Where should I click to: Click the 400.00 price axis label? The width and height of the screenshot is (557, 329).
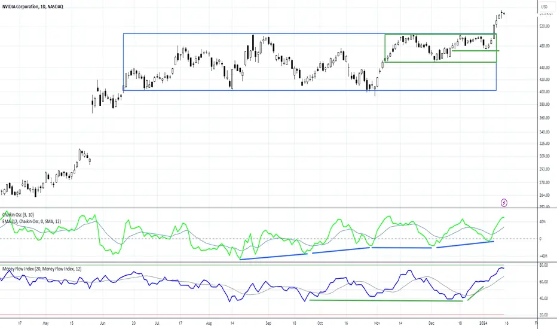544,92
